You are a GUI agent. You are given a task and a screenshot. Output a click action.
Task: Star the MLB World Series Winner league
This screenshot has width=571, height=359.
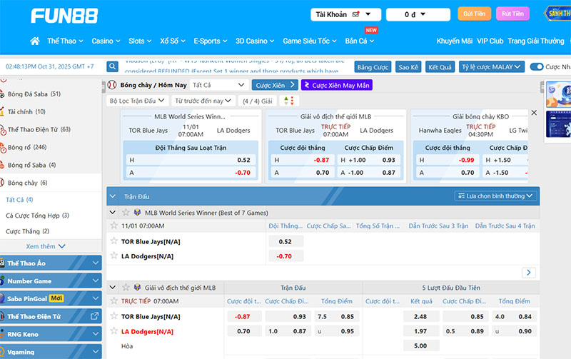(126, 213)
